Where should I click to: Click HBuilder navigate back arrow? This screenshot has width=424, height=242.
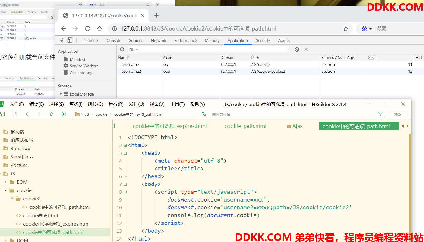coord(27,114)
